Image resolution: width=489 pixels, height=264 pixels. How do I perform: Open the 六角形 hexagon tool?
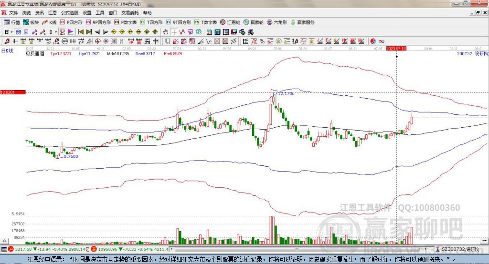(277, 22)
